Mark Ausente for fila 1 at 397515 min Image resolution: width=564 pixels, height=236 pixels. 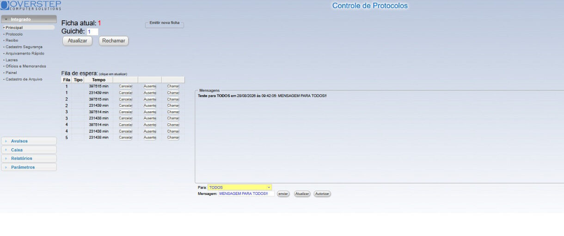coord(150,86)
